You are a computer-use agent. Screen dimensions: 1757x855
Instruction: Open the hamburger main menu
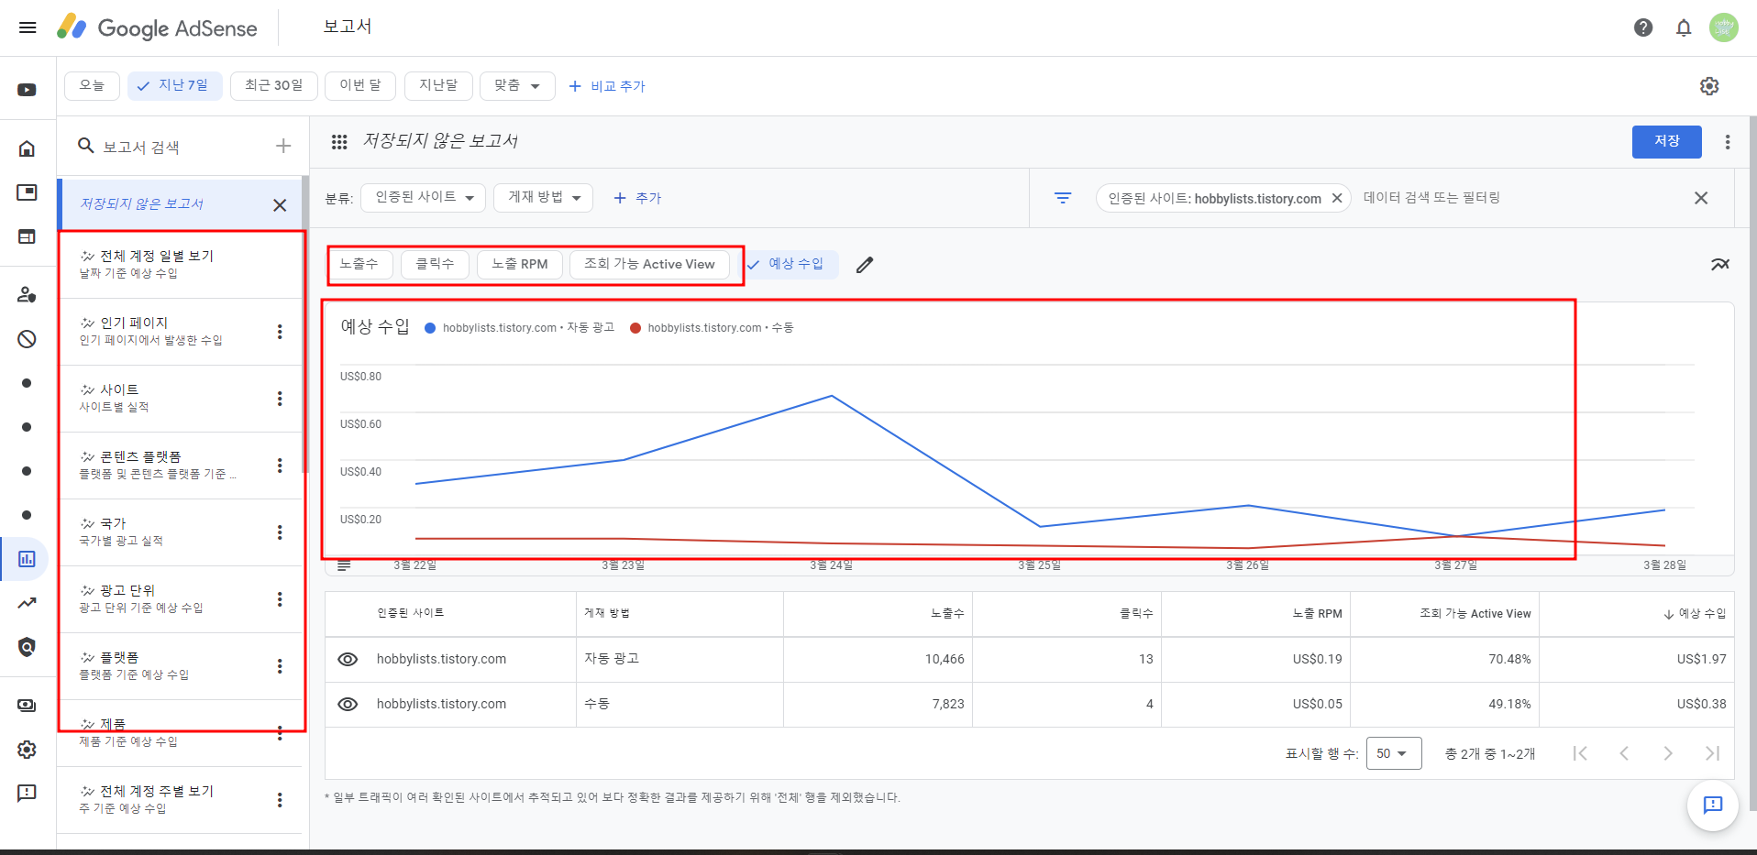(x=28, y=27)
